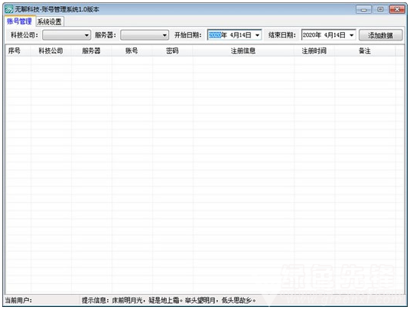Viewport: 410px width, 310px height.
Task: Click the 备注 column header
Action: coord(365,51)
